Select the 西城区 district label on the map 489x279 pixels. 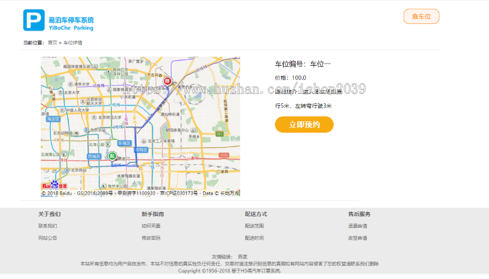coord(94,156)
